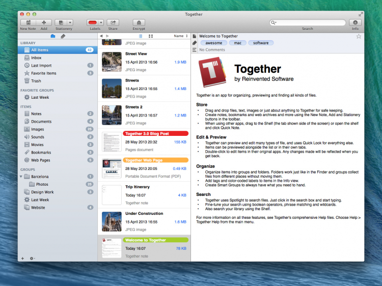Select the Street View thumbnail
The image size is (382, 286).
click(x=112, y=62)
